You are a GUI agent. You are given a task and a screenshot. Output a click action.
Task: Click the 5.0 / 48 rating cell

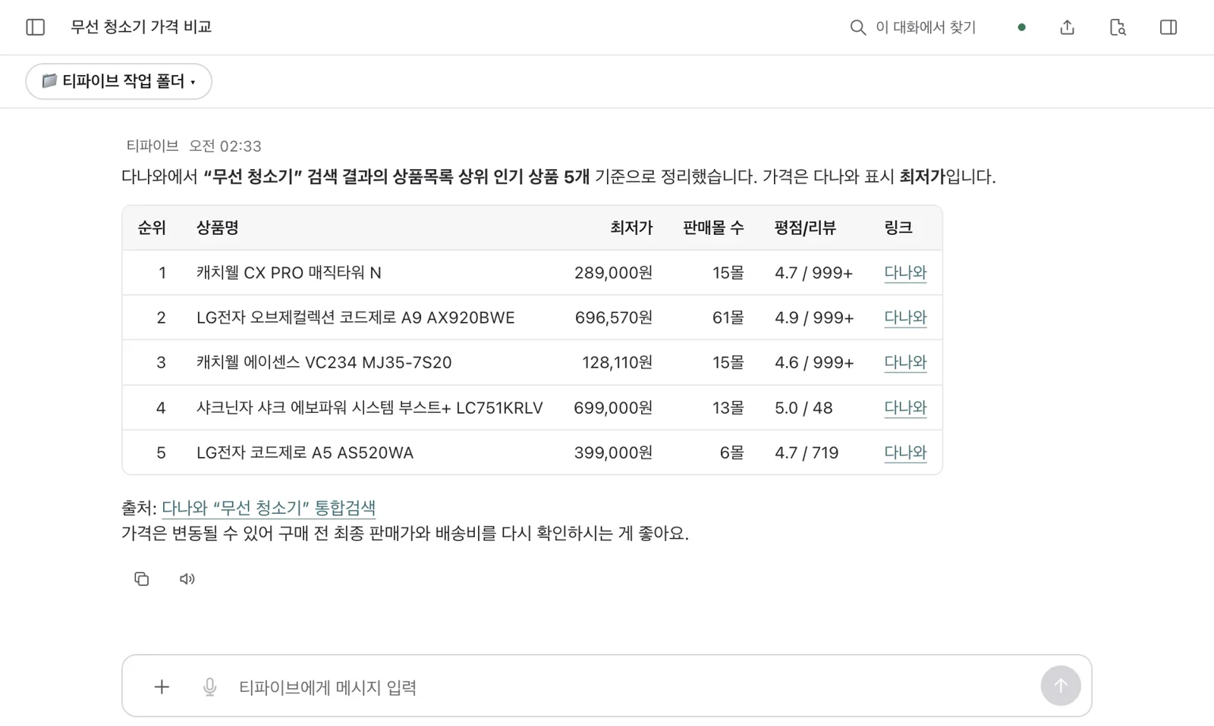(x=804, y=408)
